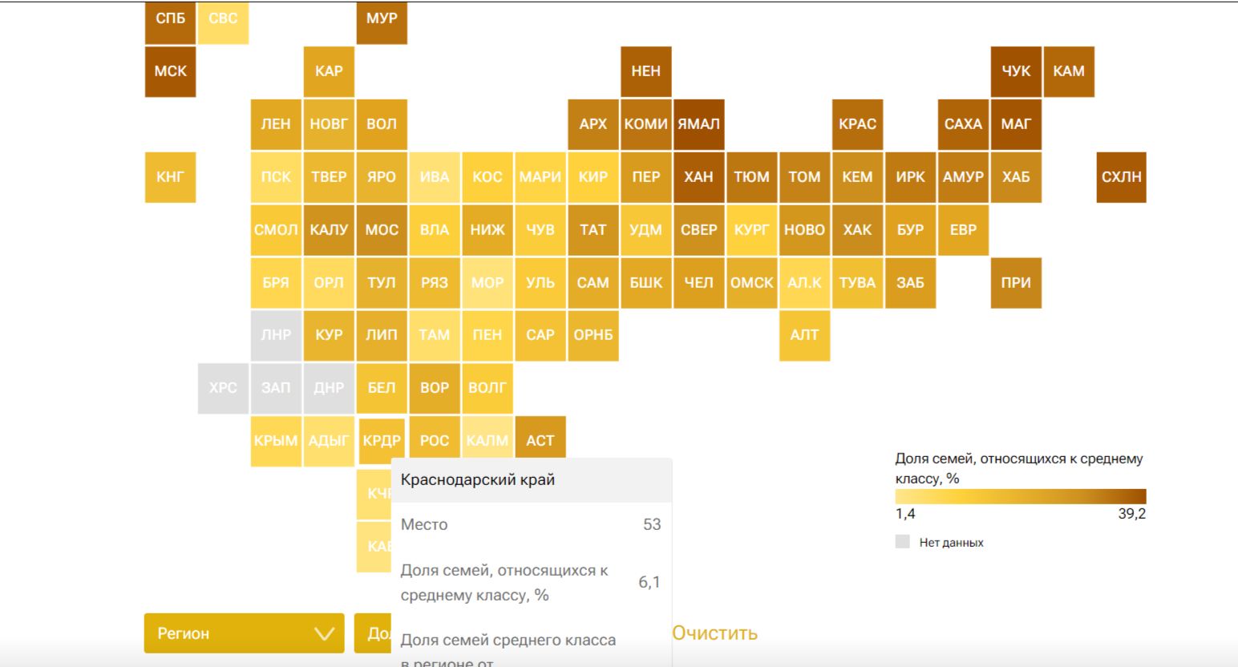Click the middle-class share gradient legend bar
This screenshot has width=1238, height=667.
point(1020,496)
